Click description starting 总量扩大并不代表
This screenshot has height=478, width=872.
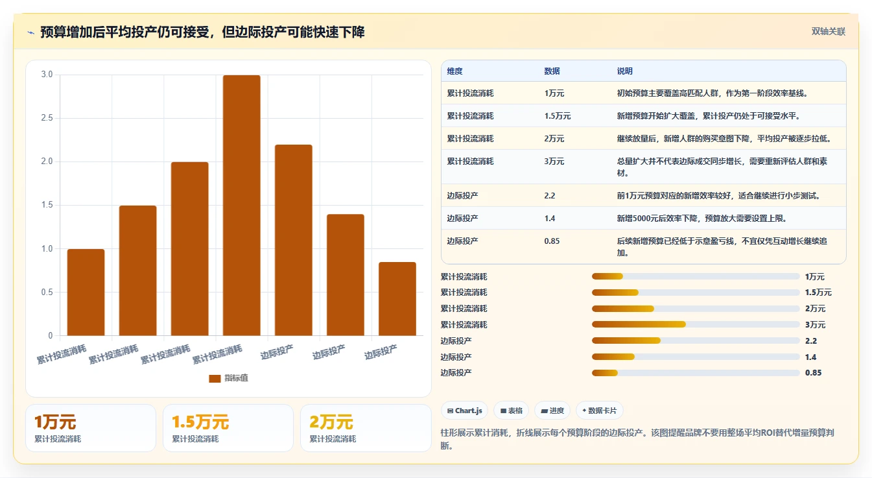click(722, 167)
